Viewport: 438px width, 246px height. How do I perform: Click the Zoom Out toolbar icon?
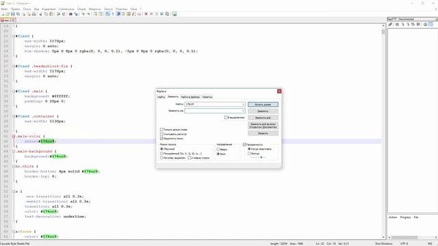tap(88, 14)
